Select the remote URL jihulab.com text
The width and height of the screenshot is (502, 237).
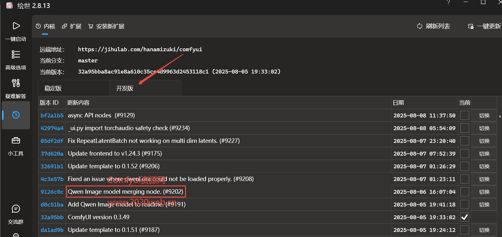(x=140, y=49)
